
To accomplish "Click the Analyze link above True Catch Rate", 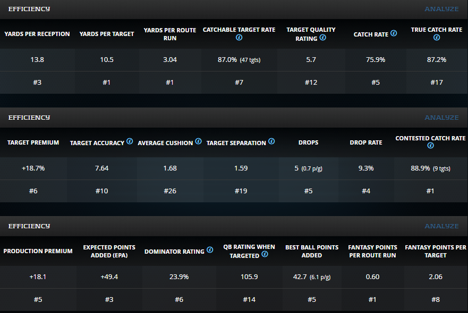I will [x=441, y=9].
